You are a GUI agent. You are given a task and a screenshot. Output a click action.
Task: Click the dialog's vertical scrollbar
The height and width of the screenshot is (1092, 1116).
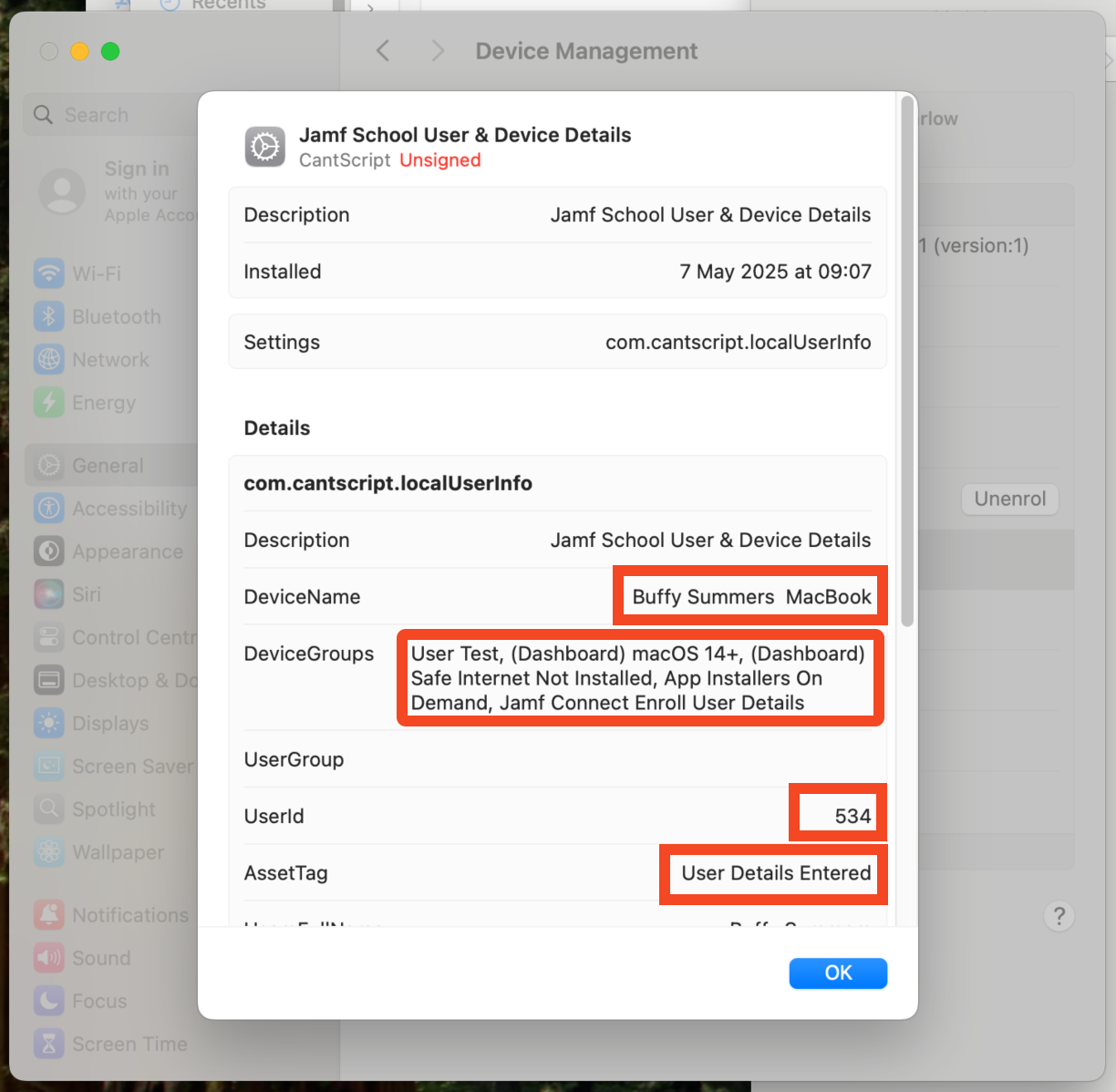tap(906, 362)
